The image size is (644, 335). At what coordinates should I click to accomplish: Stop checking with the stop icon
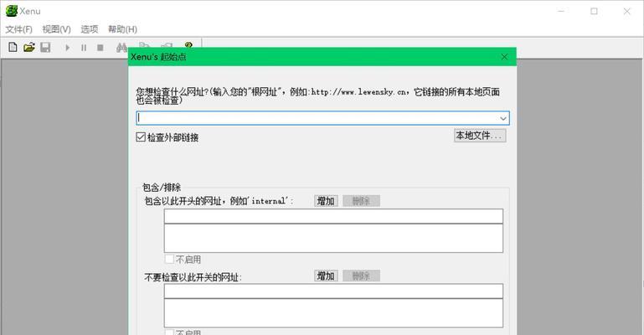click(x=100, y=48)
